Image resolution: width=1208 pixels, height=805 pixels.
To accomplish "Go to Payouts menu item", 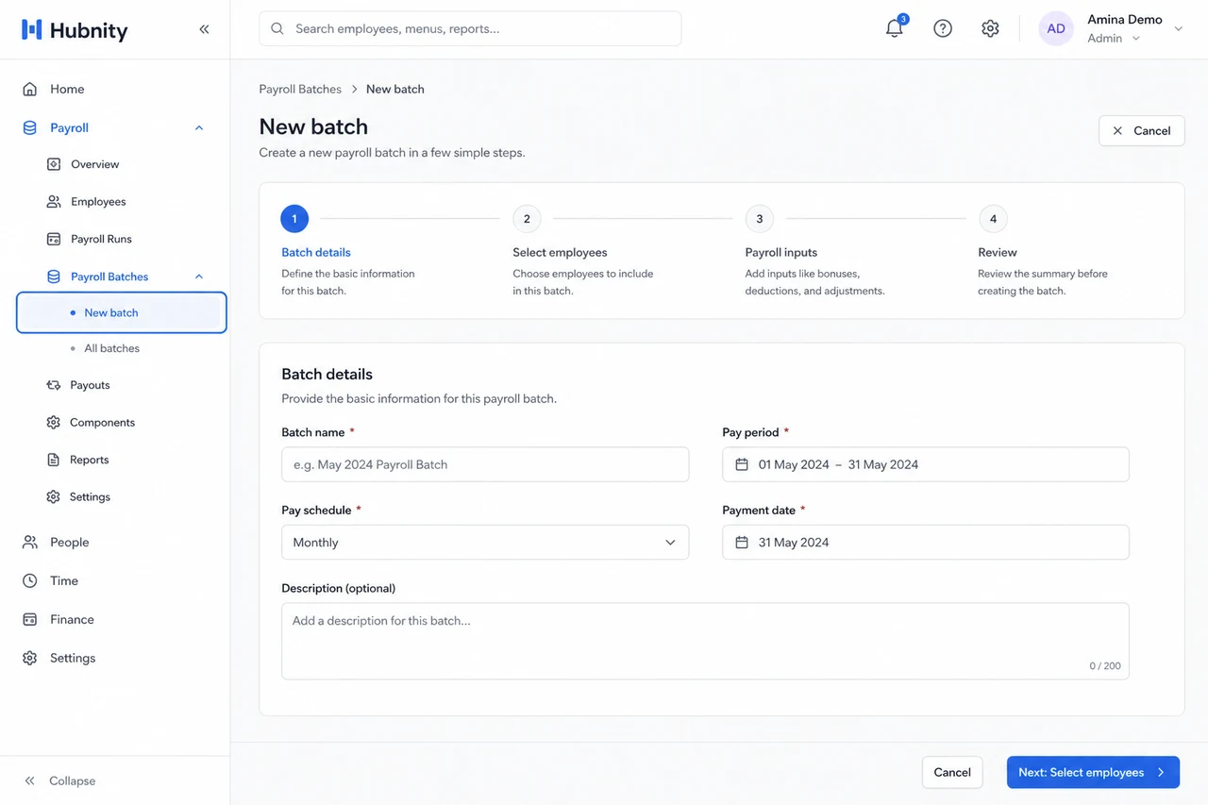I will tap(90, 385).
